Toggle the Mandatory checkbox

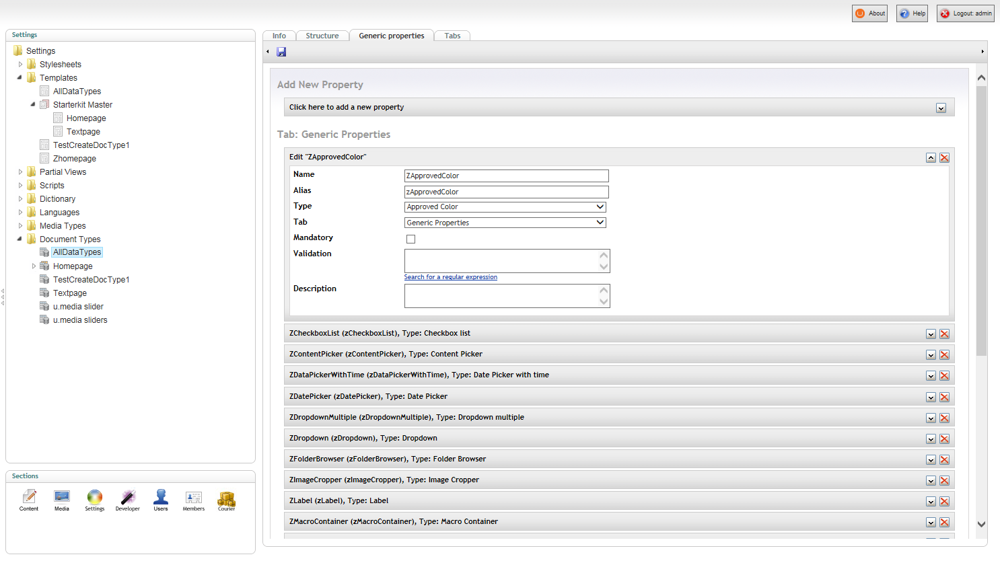pos(410,239)
